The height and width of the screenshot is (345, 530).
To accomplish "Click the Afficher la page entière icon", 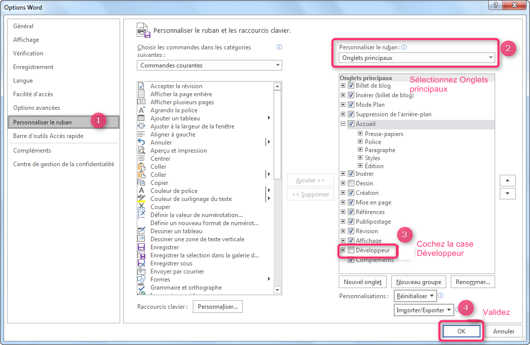I will [141, 94].
